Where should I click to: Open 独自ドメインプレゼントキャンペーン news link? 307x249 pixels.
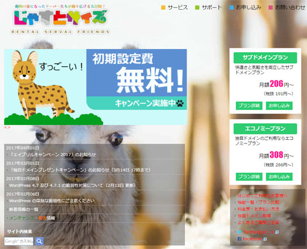click(x=80, y=170)
